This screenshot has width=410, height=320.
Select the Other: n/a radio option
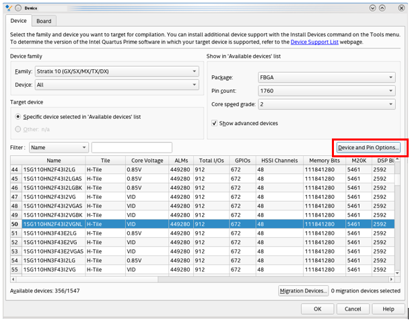coord(18,129)
